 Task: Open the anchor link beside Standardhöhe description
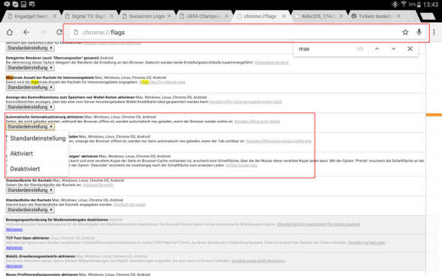pos(130,205)
